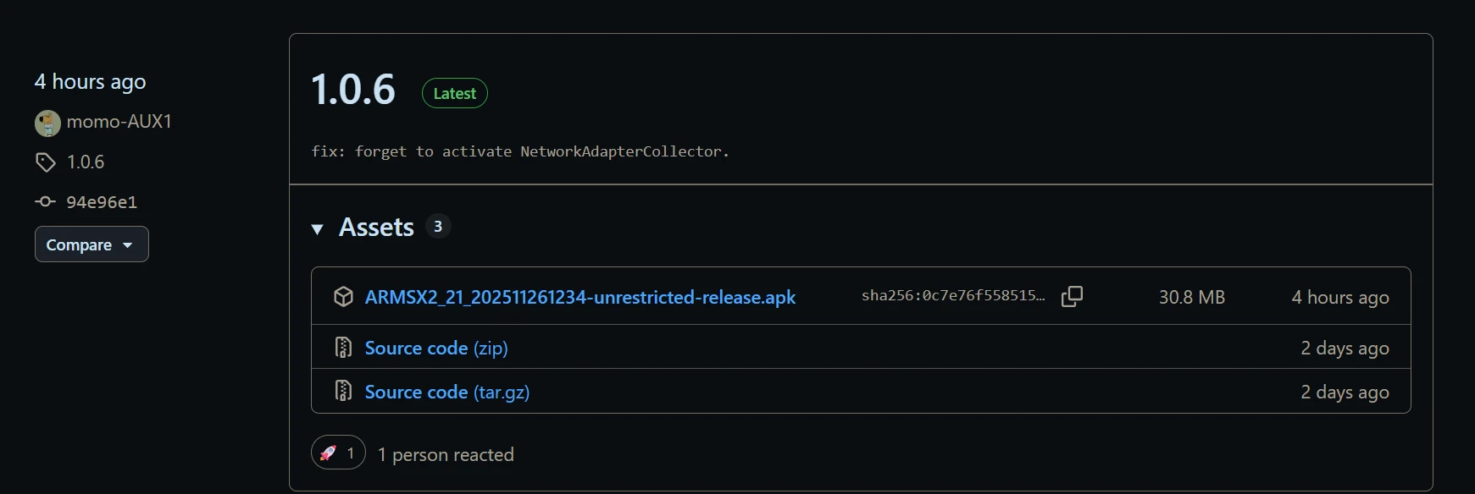The width and height of the screenshot is (1475, 494).
Task: Toggle the rocket reaction
Action: coord(338,453)
